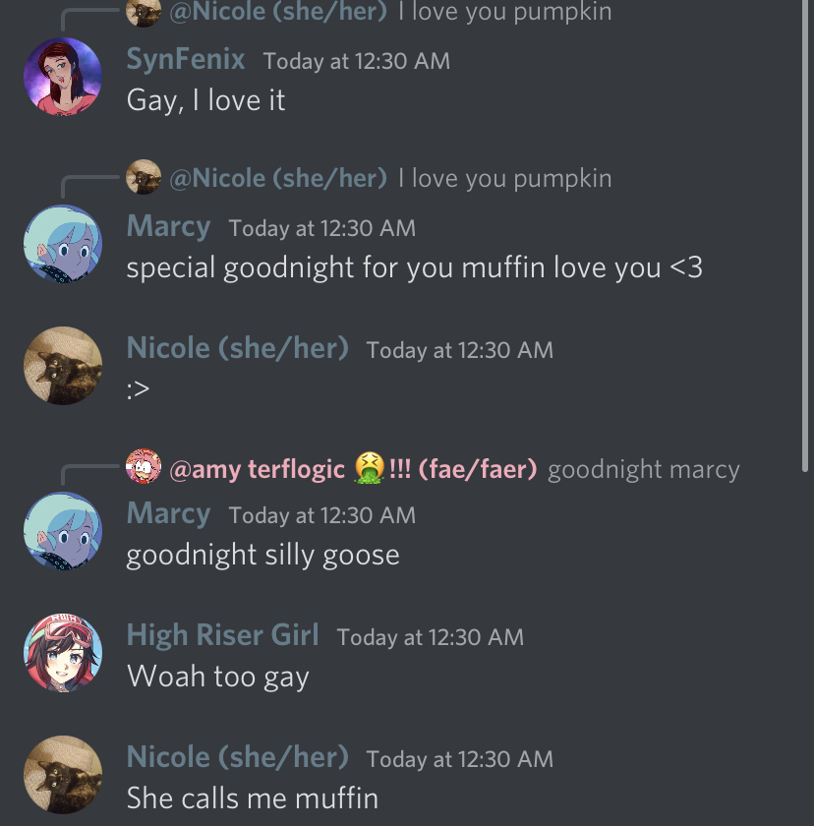The height and width of the screenshot is (826, 814).
Task: Select message "special goodnight for you muffin"
Action: coord(414,267)
